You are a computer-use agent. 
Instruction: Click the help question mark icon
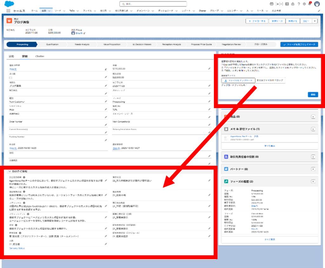click(299, 4)
